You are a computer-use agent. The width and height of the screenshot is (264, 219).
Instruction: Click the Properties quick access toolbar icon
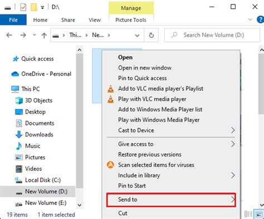pyautogui.click(x=23, y=7)
